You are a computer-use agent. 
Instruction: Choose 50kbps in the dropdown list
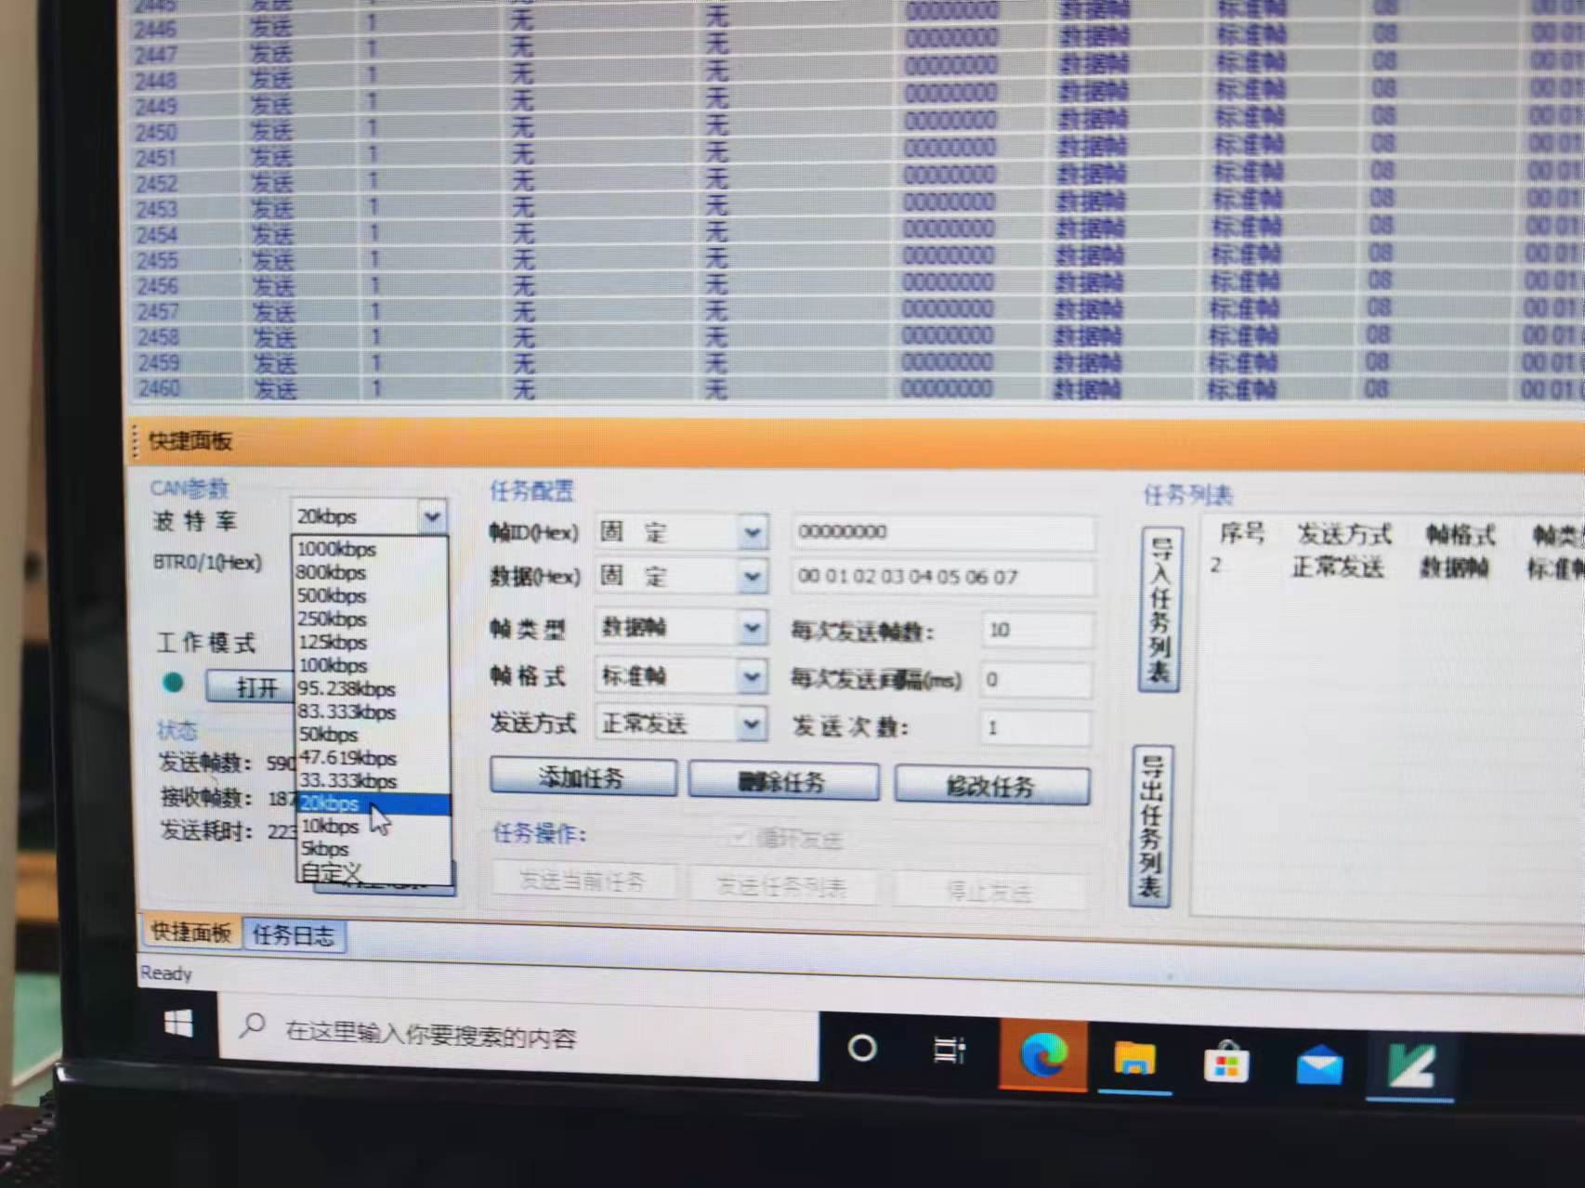(372, 734)
